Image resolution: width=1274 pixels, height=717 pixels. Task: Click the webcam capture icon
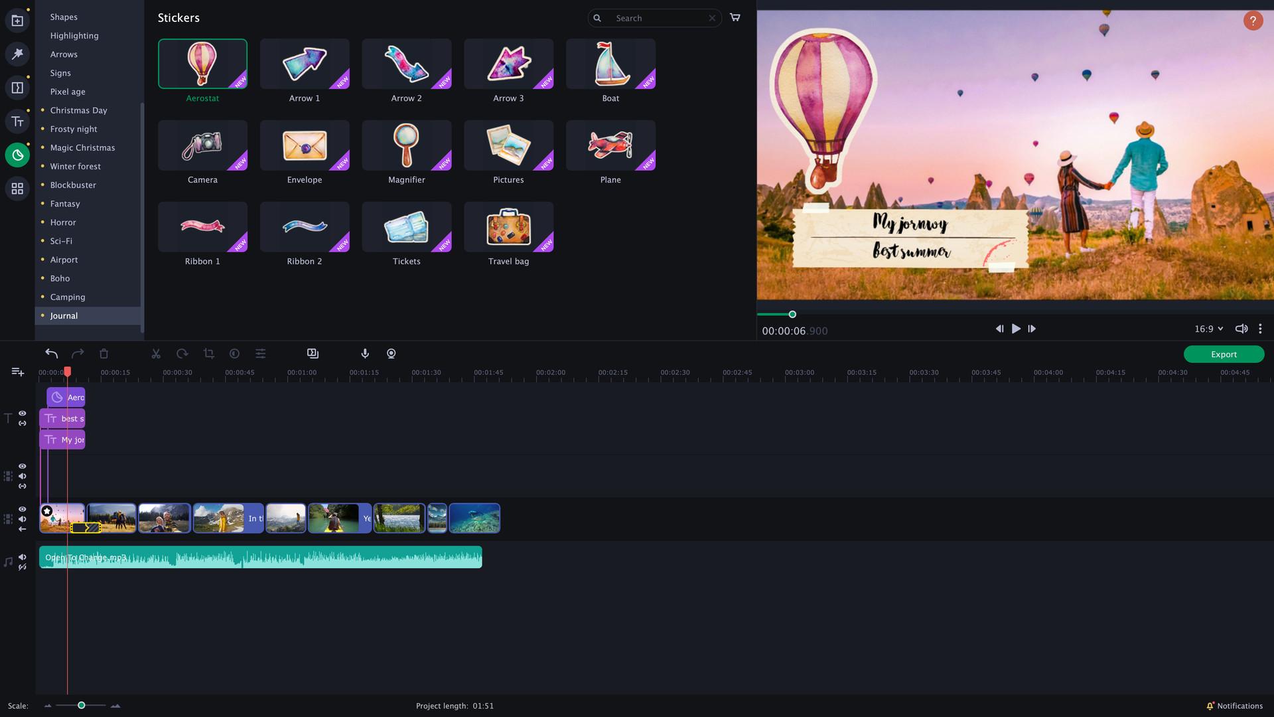pyautogui.click(x=391, y=353)
